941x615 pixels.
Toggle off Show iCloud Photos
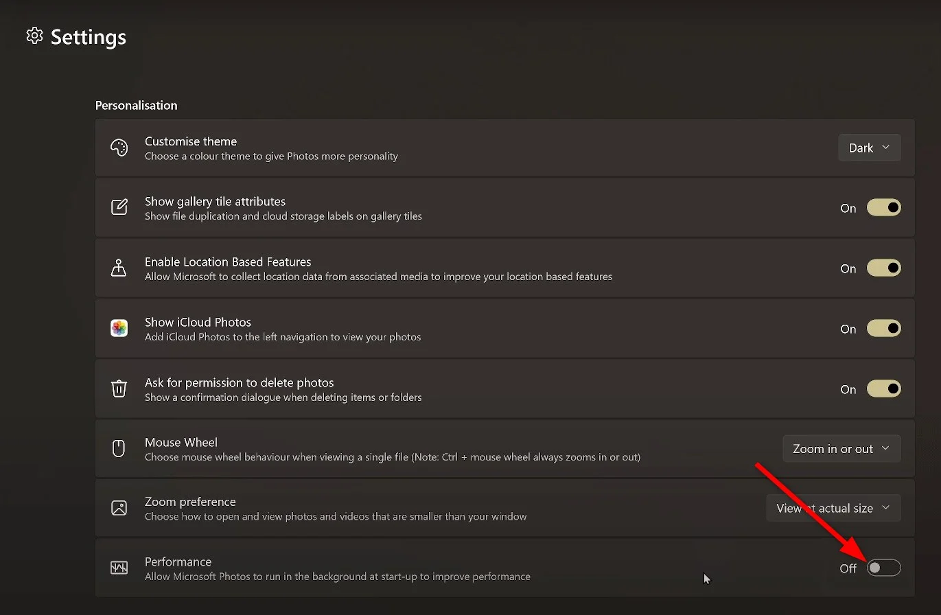click(883, 329)
